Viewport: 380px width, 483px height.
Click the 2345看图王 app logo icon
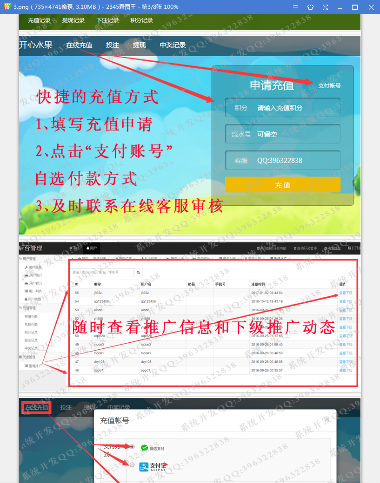[7, 7]
